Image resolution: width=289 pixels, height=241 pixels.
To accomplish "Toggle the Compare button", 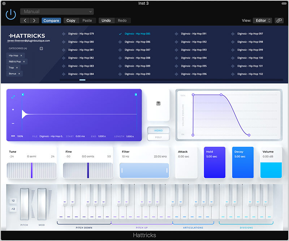I will click(x=51, y=21).
